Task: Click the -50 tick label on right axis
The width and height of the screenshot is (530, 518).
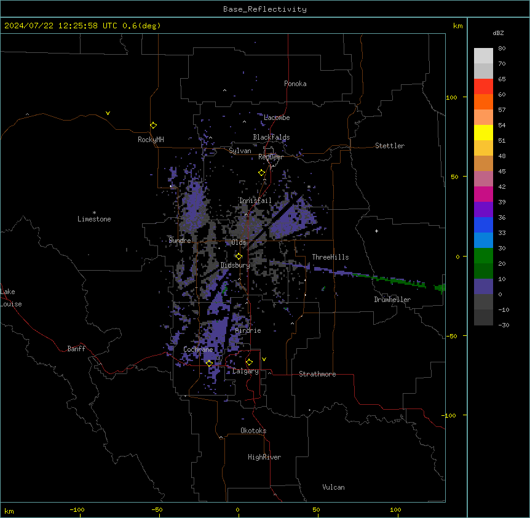Action: pyautogui.click(x=451, y=336)
